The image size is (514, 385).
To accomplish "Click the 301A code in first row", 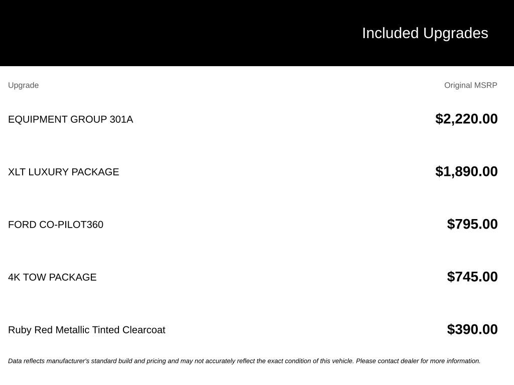I will (x=121, y=119).
